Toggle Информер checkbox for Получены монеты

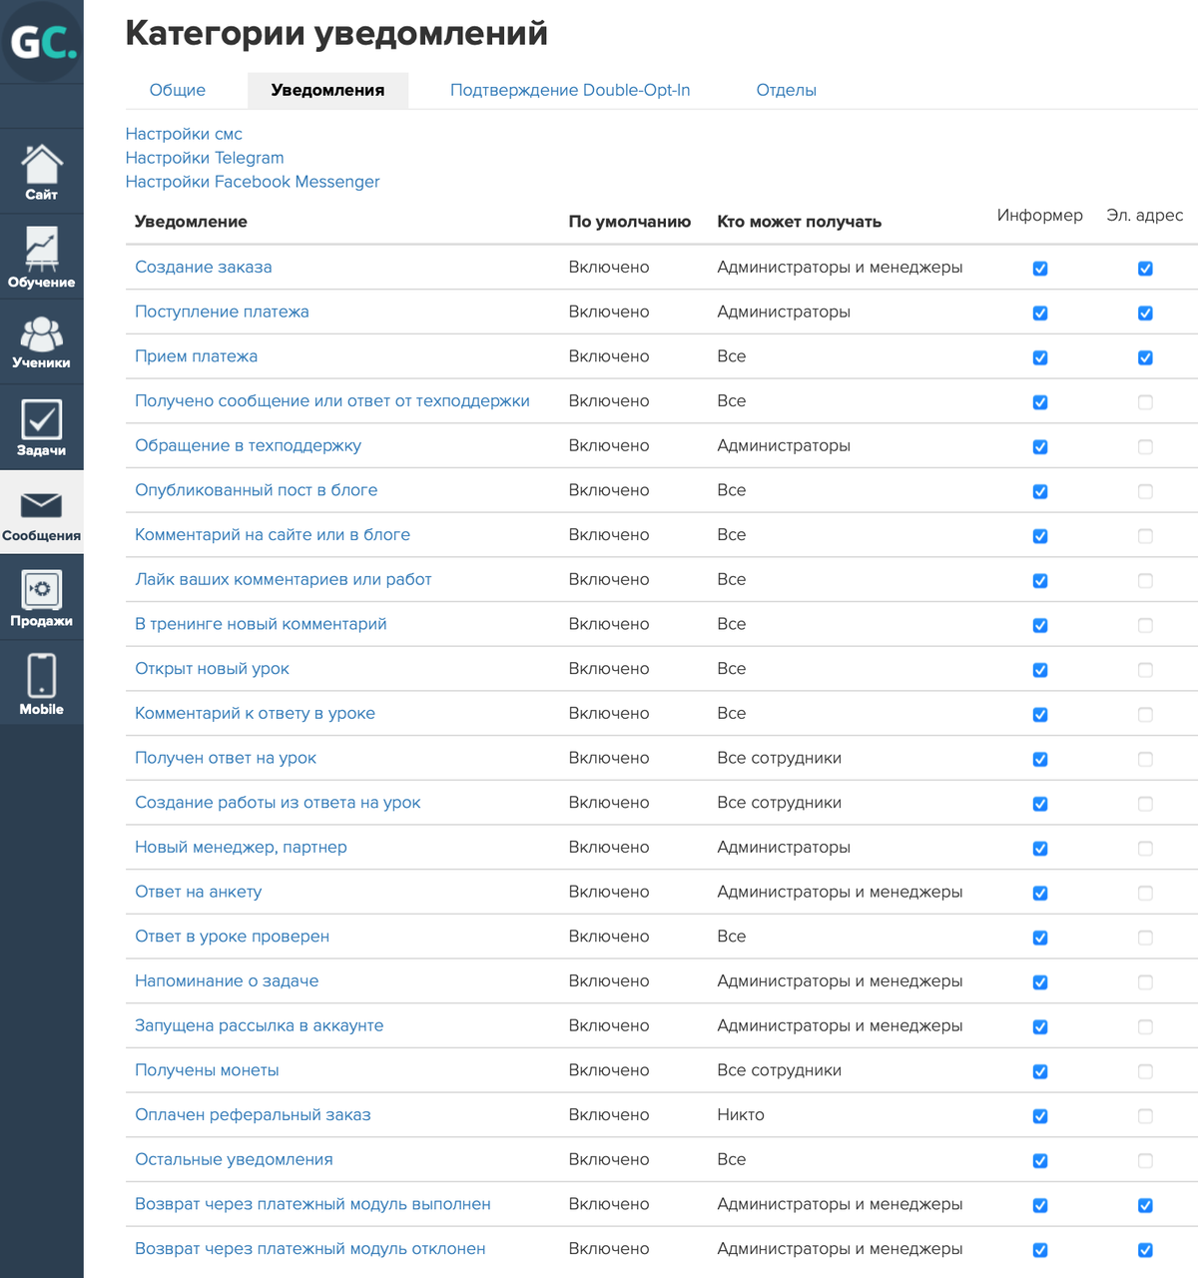[x=1040, y=1071]
